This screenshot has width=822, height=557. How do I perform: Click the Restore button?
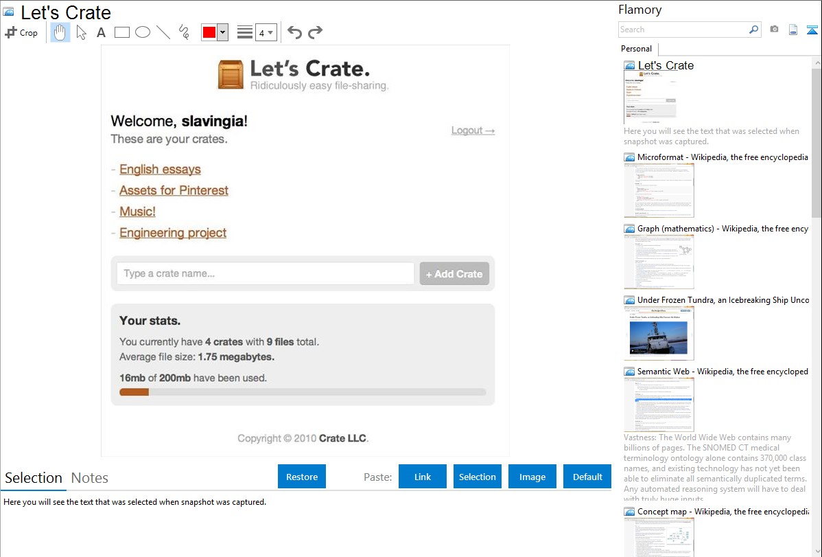click(x=302, y=477)
